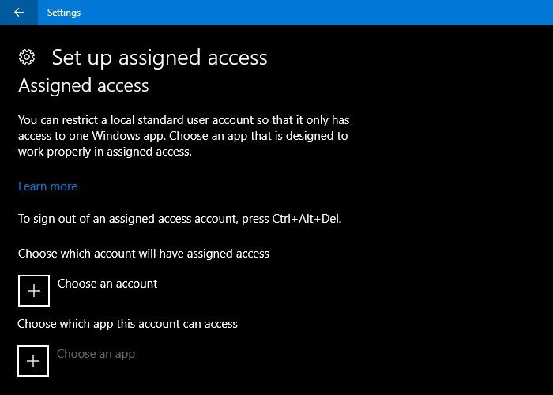The height and width of the screenshot is (395, 553).
Task: Click the 'Set up assigned access' page heading
Action: coord(160,58)
